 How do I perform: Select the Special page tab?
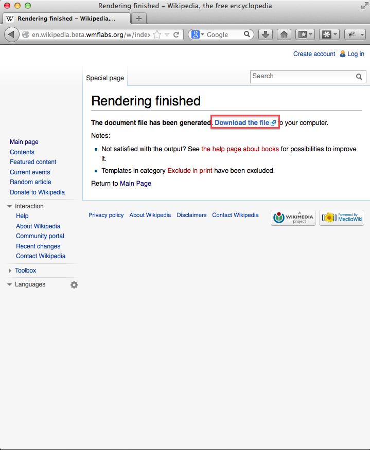pyautogui.click(x=105, y=78)
